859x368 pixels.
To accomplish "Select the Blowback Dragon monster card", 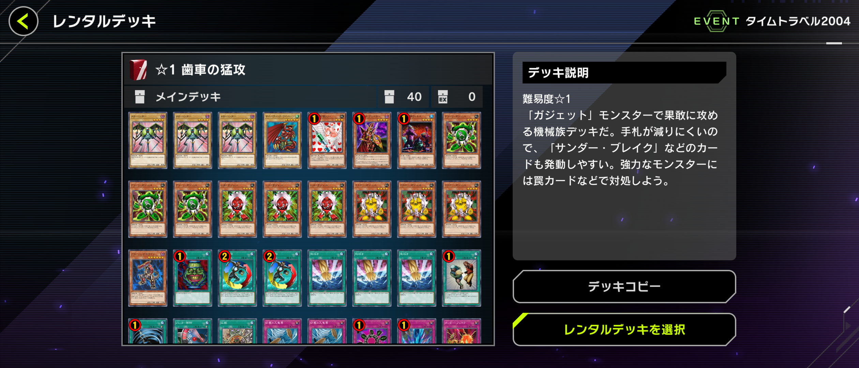I will point(148,278).
